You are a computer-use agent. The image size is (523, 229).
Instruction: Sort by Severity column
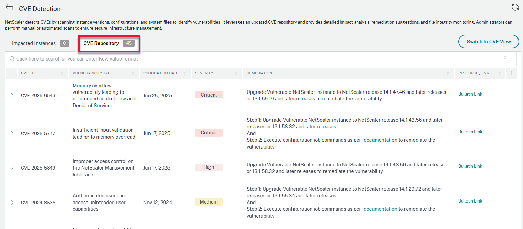pos(236,73)
